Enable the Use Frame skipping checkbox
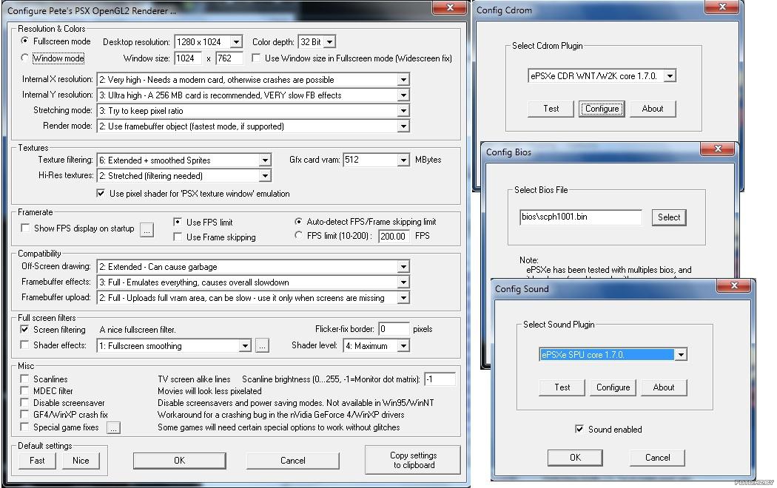 coord(178,237)
